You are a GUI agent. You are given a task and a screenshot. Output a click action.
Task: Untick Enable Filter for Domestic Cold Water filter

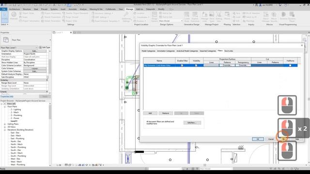[182, 65]
